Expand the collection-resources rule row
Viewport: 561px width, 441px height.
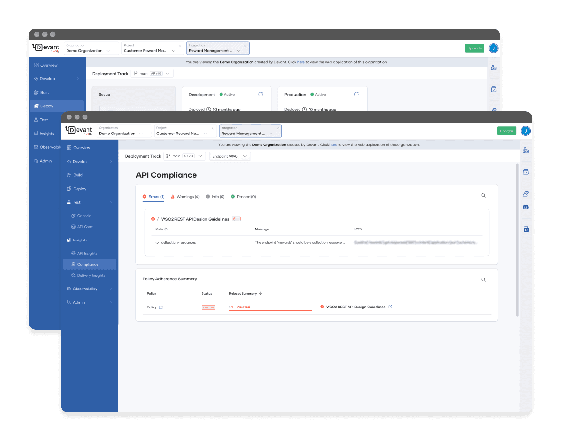[x=157, y=243]
